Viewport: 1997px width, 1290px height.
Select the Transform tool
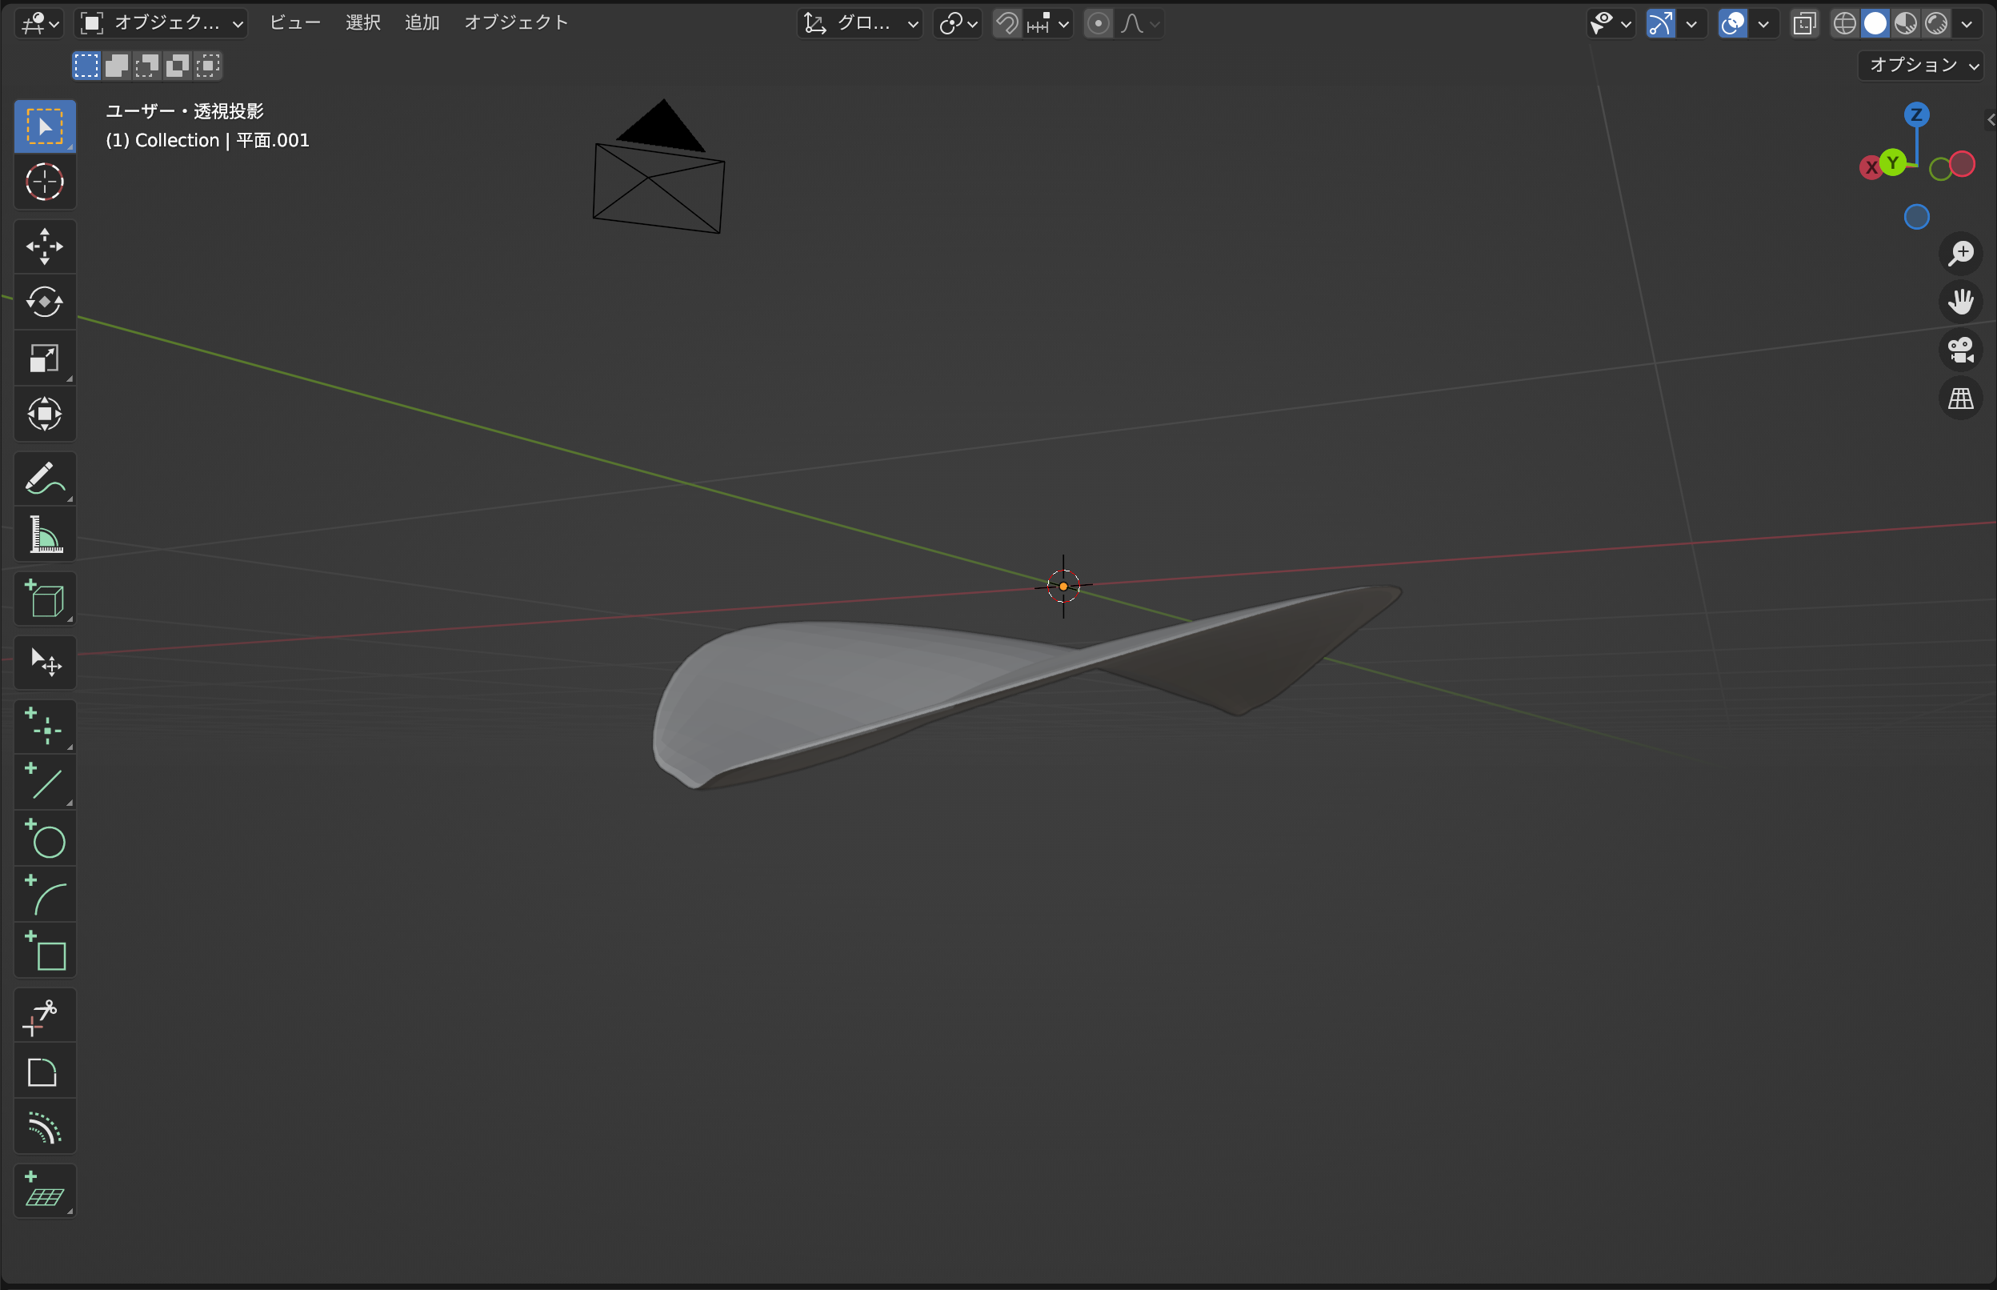point(44,414)
